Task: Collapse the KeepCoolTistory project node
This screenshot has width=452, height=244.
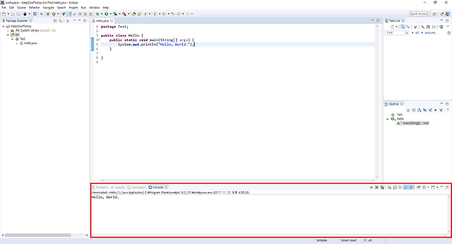Action: [x=4, y=26]
